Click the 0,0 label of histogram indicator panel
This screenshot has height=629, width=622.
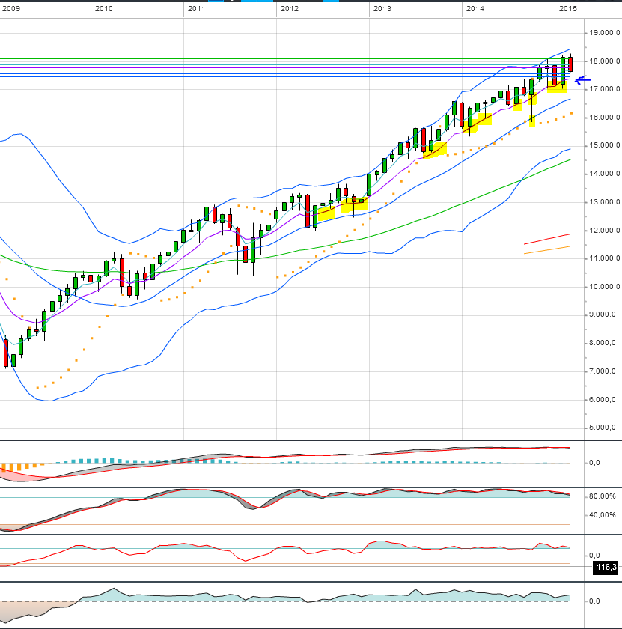pyautogui.click(x=594, y=463)
